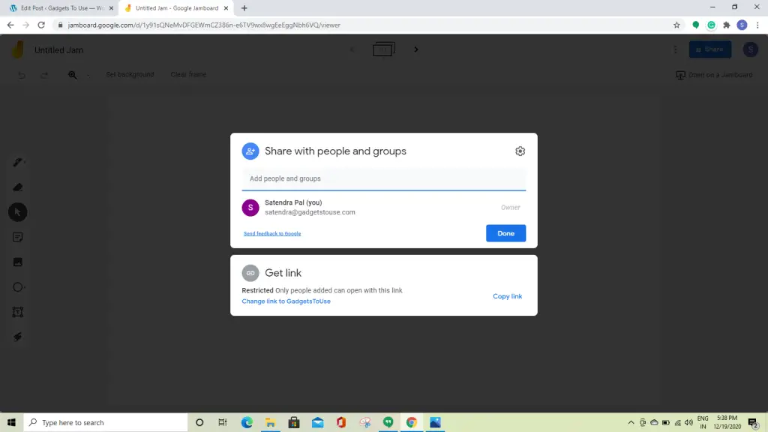Click Change link to GadgetsToUse
The height and width of the screenshot is (432, 768).
pyautogui.click(x=286, y=301)
